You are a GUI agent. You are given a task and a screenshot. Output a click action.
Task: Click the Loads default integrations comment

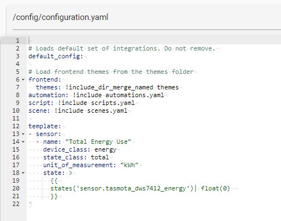point(122,48)
